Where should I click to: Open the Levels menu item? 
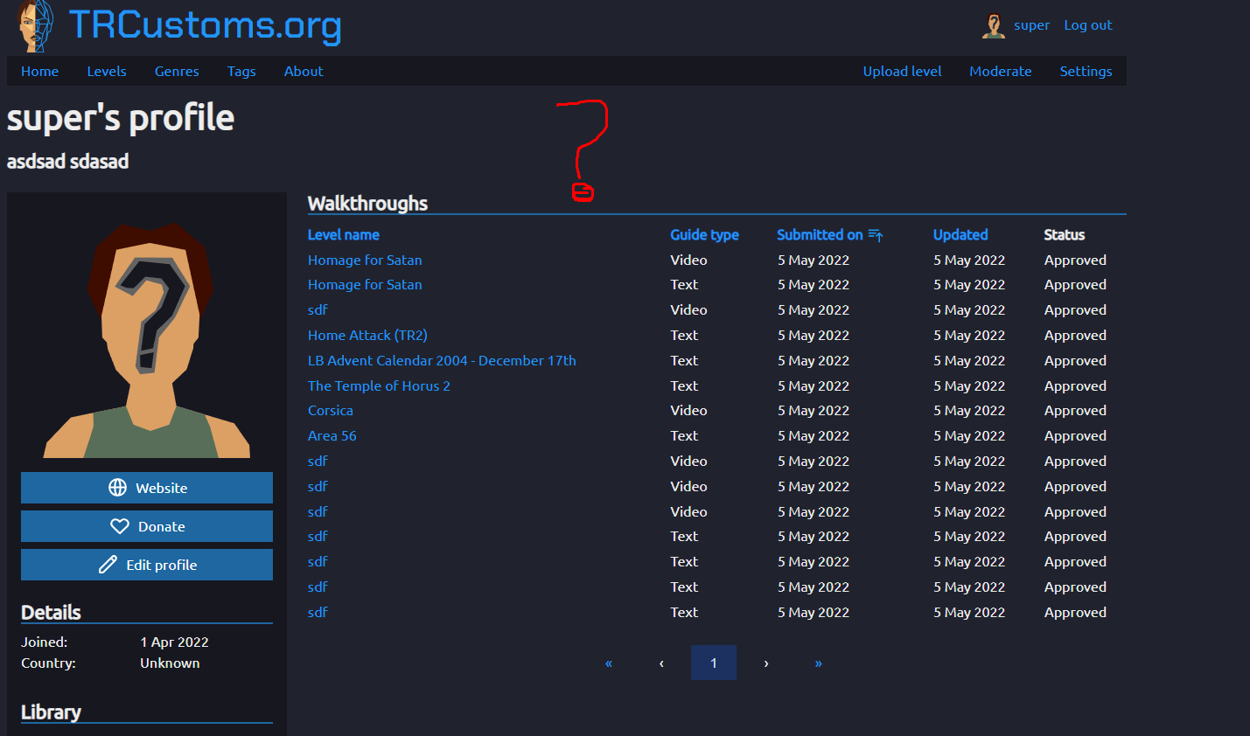[x=107, y=71]
